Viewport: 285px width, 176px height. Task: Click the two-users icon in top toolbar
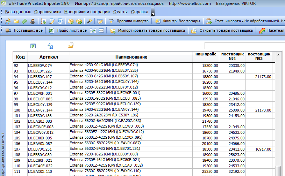[8, 21]
